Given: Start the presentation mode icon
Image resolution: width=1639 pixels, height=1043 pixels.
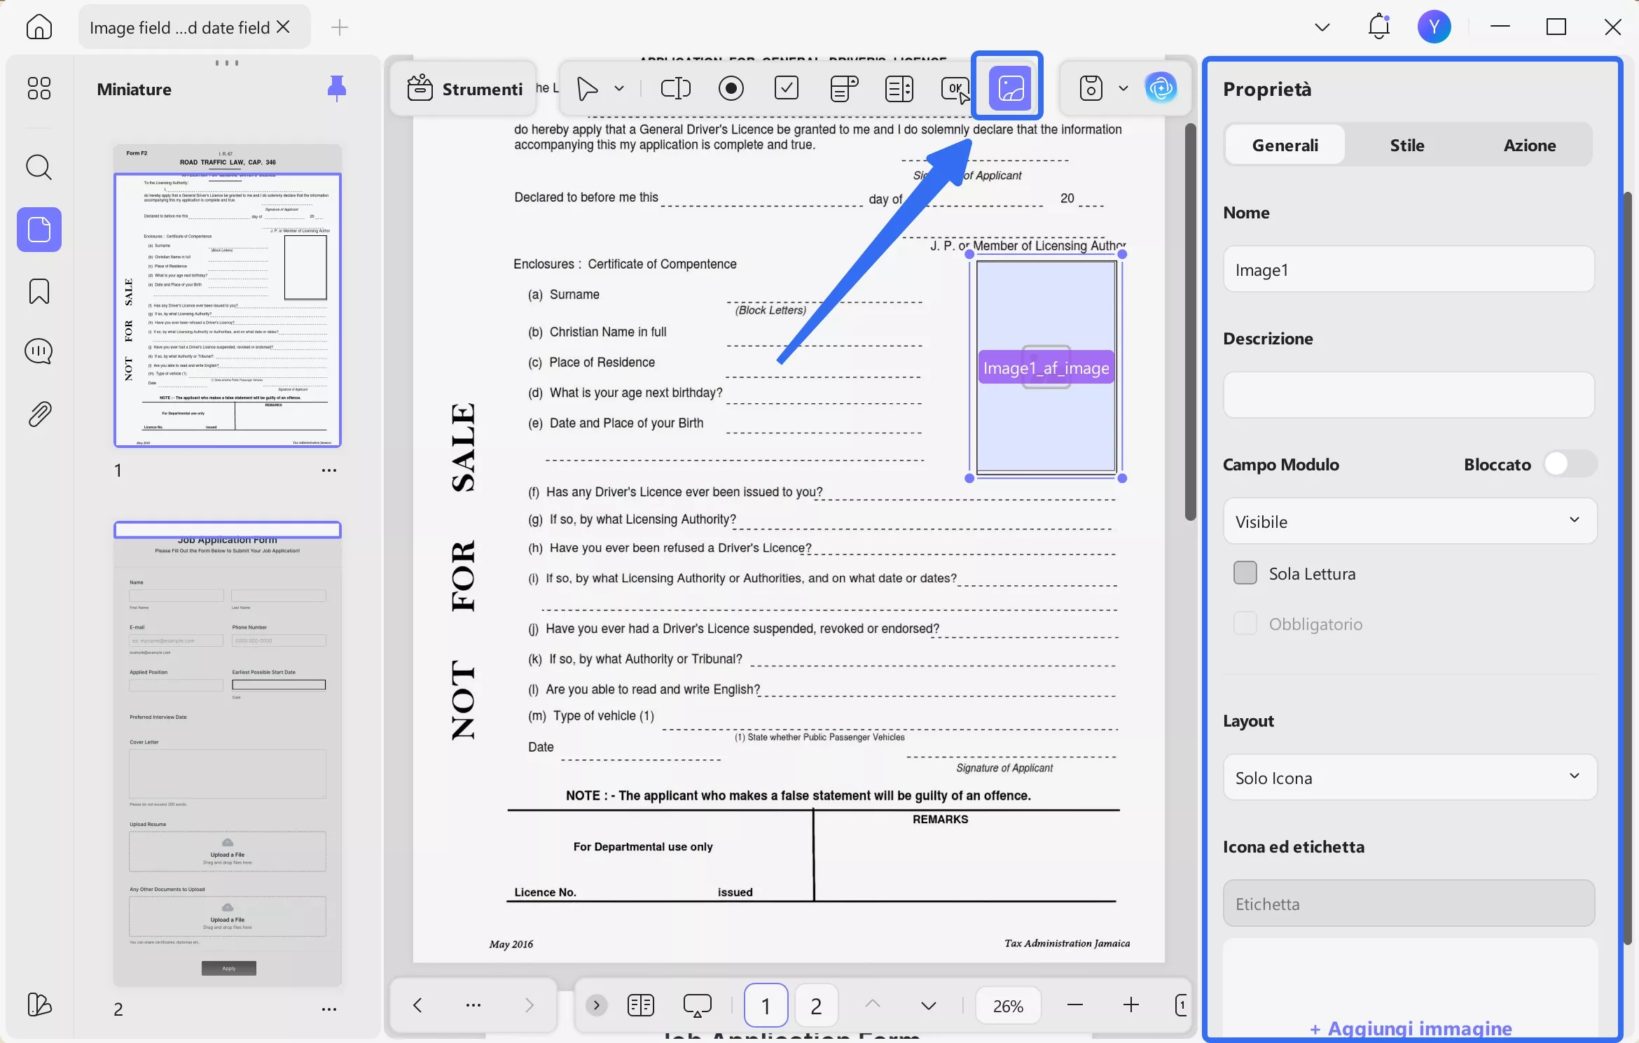Looking at the screenshot, I should 697,1006.
